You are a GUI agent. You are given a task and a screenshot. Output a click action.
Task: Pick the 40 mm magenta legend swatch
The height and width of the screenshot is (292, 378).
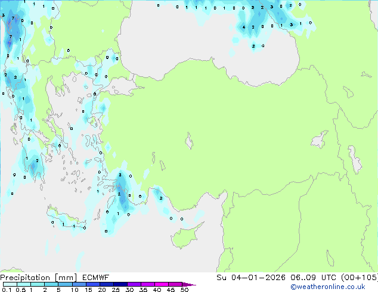(162, 284)
